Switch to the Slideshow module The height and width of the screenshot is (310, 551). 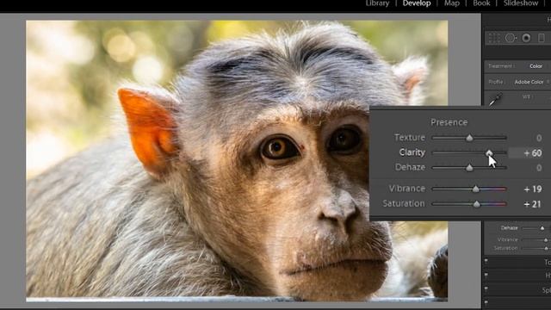[521, 3]
